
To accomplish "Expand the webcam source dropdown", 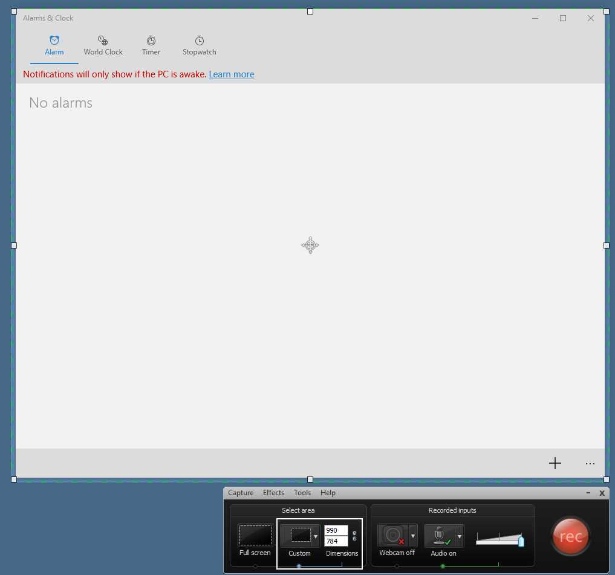I will 414,535.
